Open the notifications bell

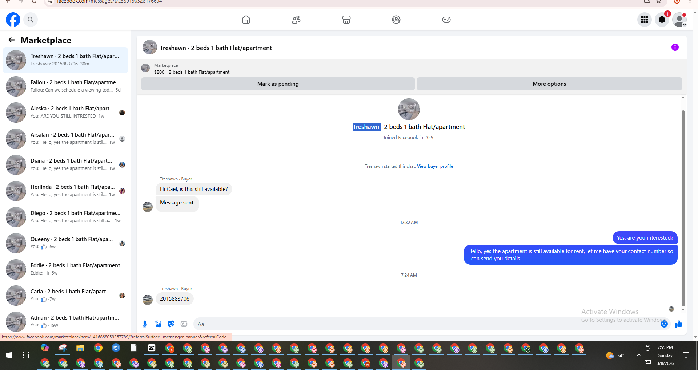(662, 20)
